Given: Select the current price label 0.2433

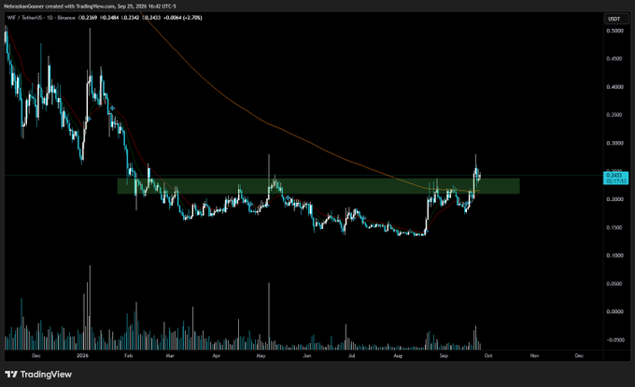Looking at the screenshot, I should (615, 178).
